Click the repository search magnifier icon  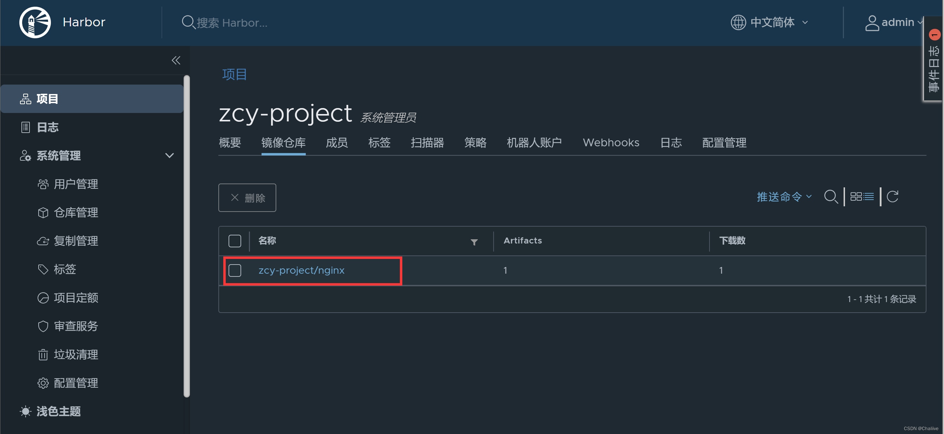pos(831,197)
